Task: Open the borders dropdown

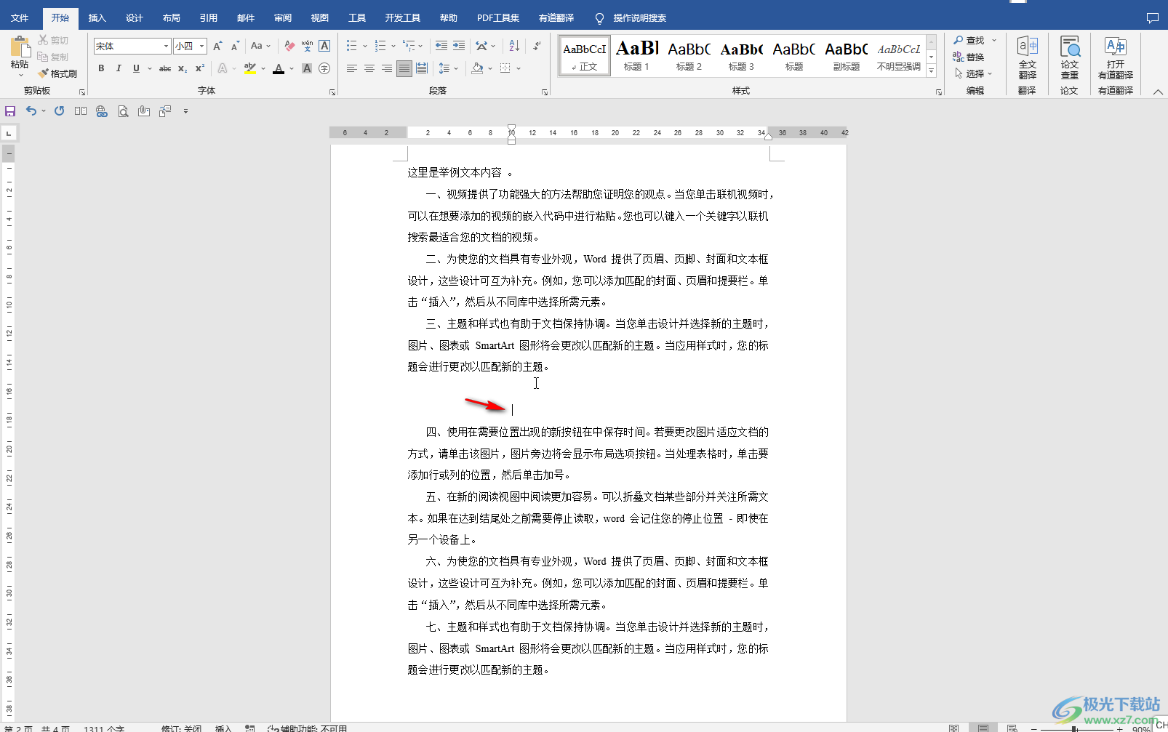Action: [x=519, y=68]
